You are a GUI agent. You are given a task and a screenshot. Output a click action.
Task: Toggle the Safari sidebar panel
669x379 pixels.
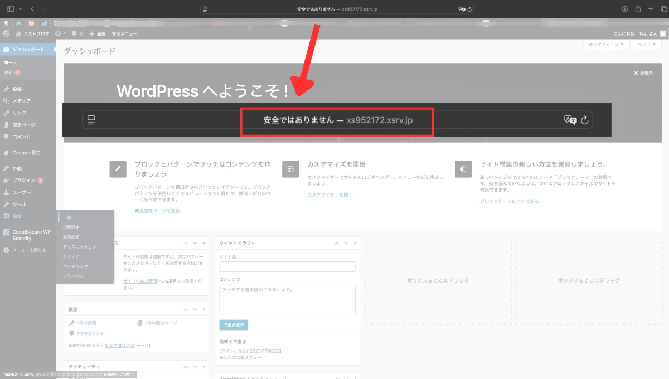(x=11, y=9)
